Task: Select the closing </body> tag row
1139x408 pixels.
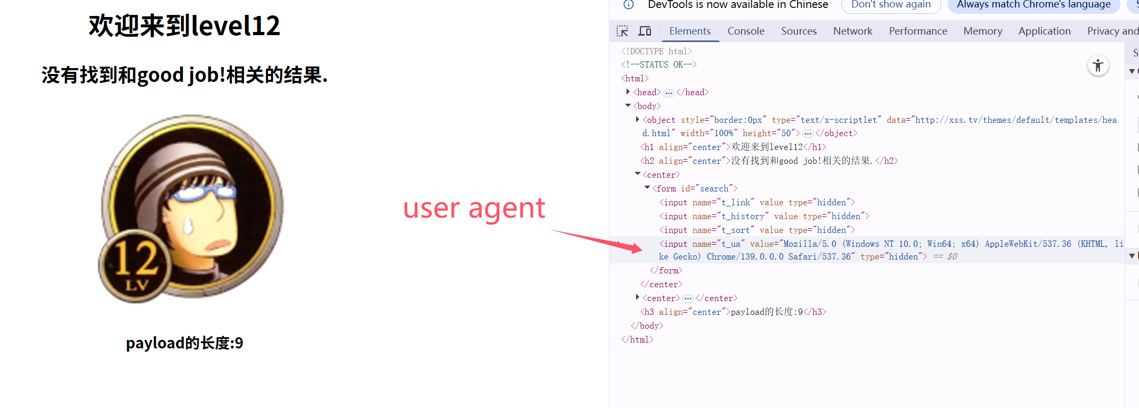Action: click(647, 326)
